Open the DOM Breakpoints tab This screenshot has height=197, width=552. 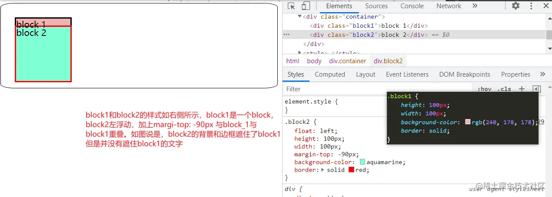[x=465, y=74]
